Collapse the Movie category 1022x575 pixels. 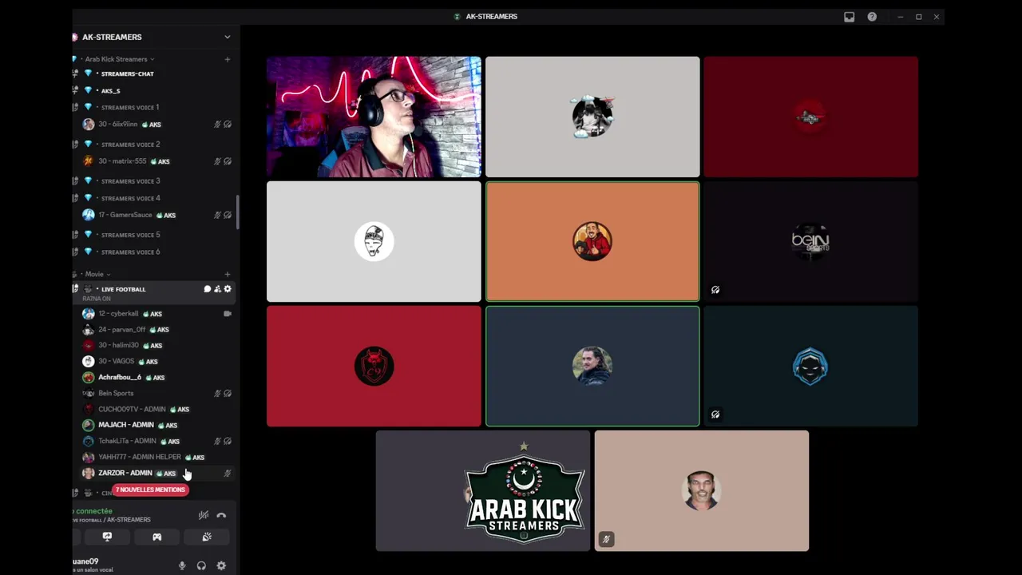pyautogui.click(x=97, y=274)
